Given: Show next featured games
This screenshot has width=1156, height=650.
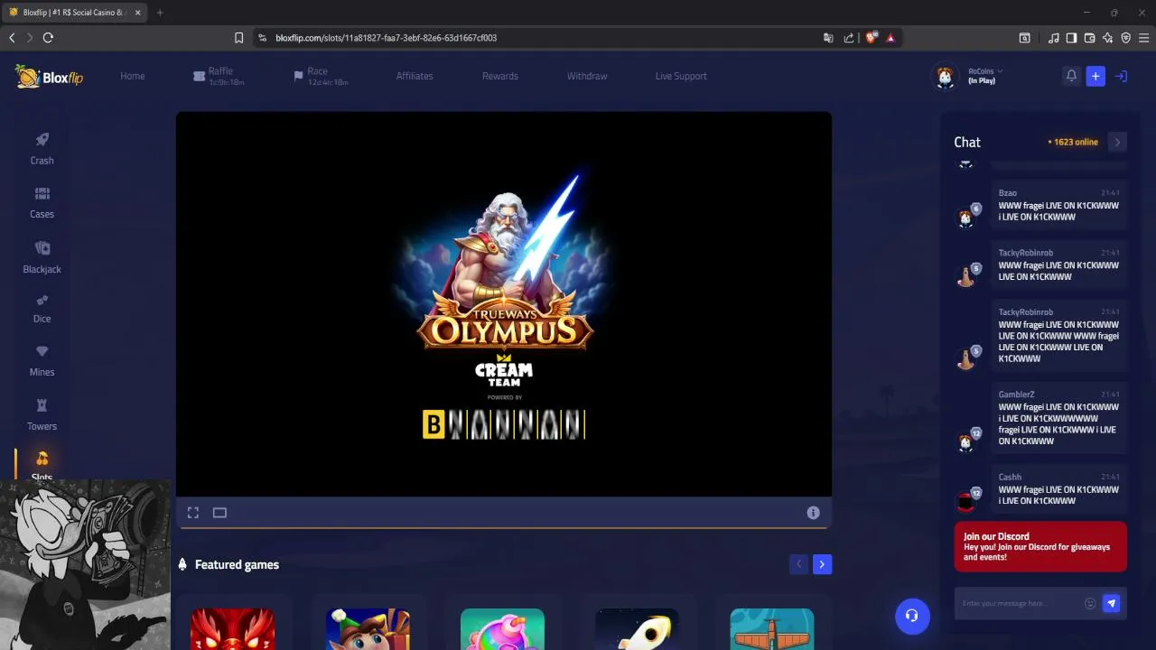Looking at the screenshot, I should pos(822,564).
